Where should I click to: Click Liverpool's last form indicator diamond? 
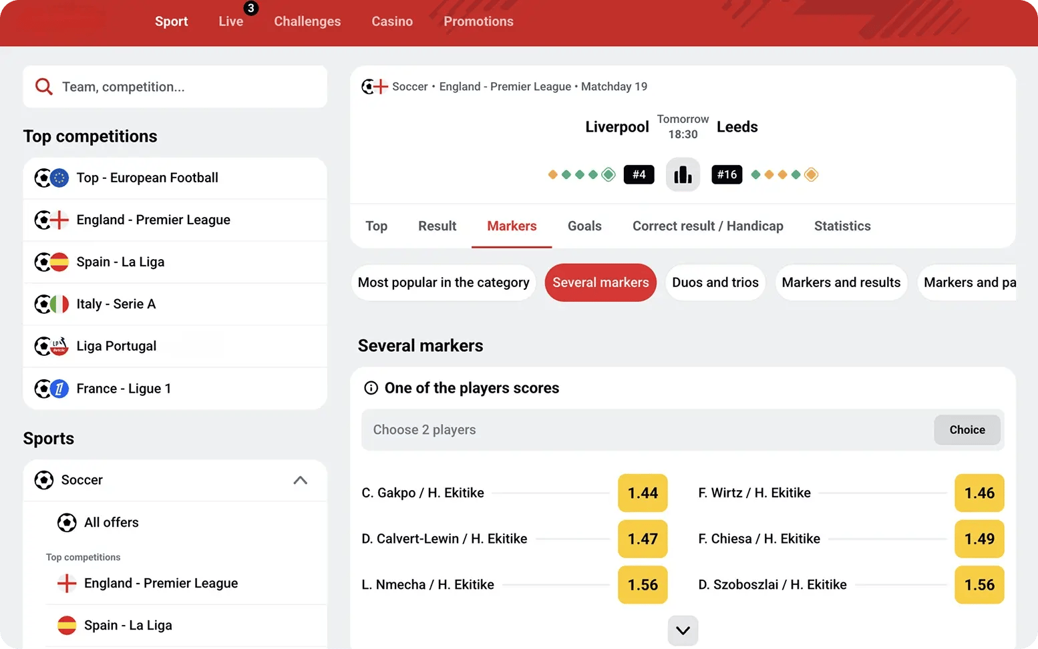point(608,175)
